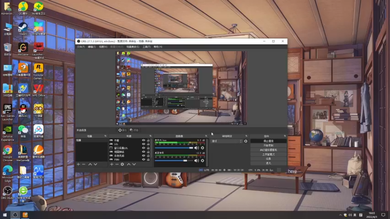This screenshot has width=390, height=219.
Task: Start the virtual camera button
Action: pyautogui.click(x=269, y=150)
